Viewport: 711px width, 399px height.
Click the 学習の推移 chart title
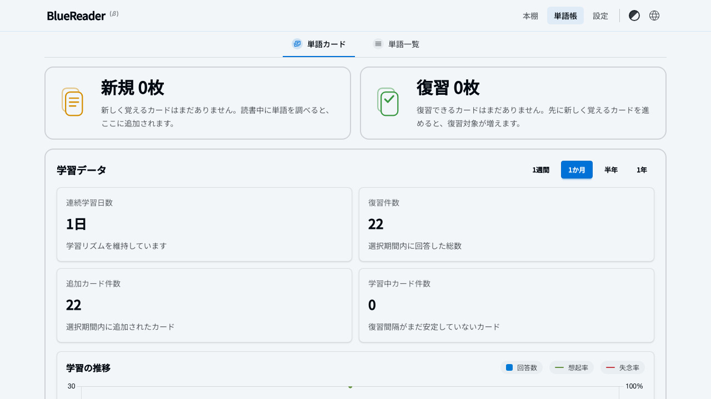(x=88, y=367)
